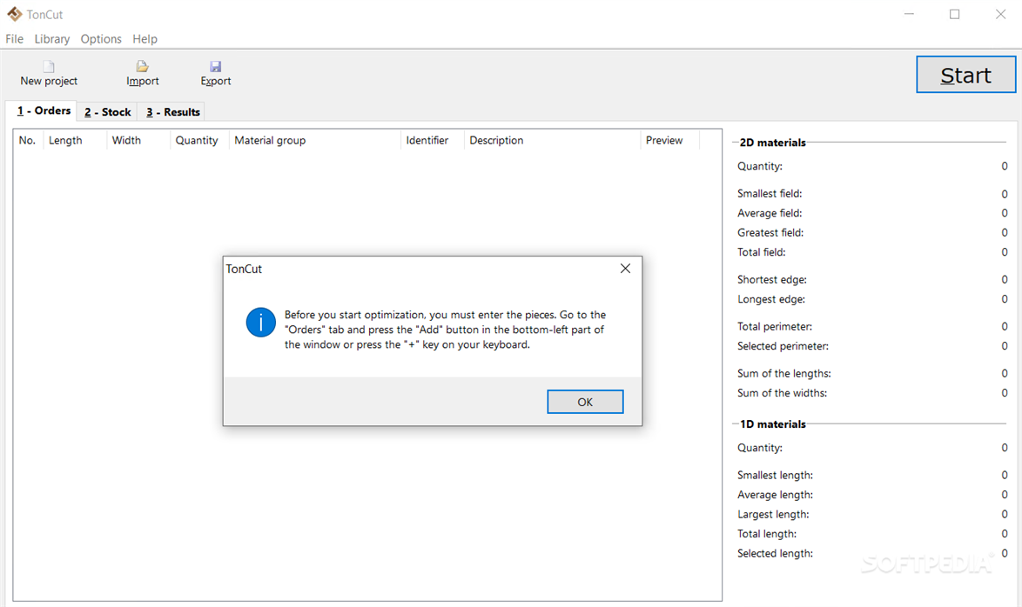
Task: Click the Description column header
Action: 552,140
